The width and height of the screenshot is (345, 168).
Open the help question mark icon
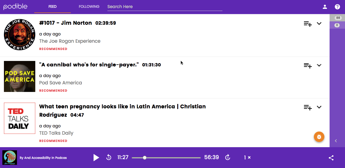(337, 7)
